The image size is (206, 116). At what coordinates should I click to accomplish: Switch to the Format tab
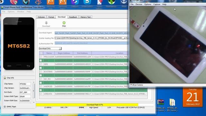(x=51, y=17)
